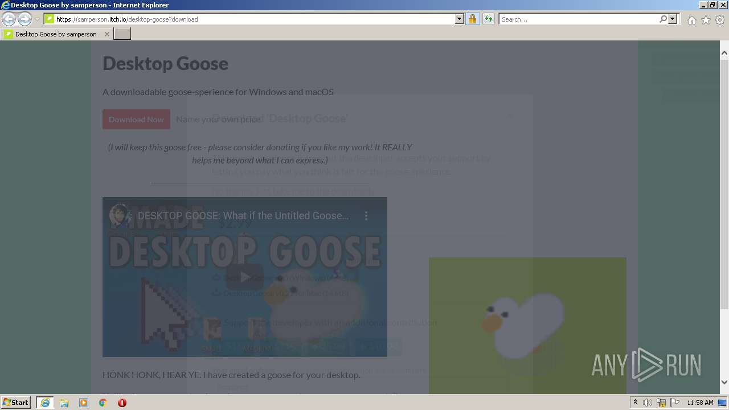Open the Action Center flag icon
The width and height of the screenshot is (729, 410).
(x=675, y=403)
